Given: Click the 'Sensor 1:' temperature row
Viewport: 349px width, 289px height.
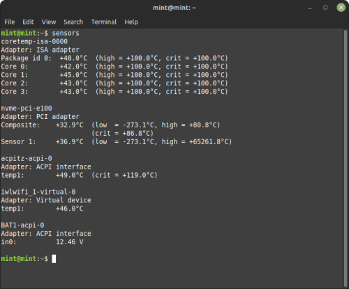Looking at the screenshot, I should pyautogui.click(x=117, y=141).
